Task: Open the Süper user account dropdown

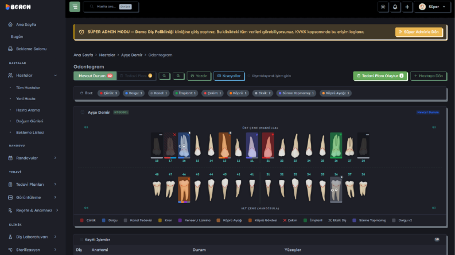Action: (x=433, y=7)
